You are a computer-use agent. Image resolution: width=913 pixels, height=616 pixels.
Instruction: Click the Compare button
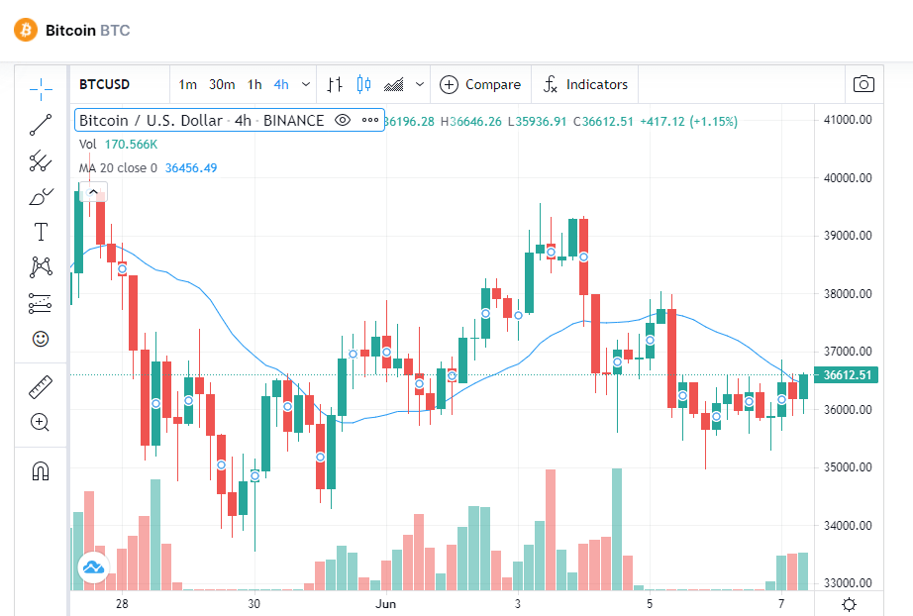tap(480, 84)
